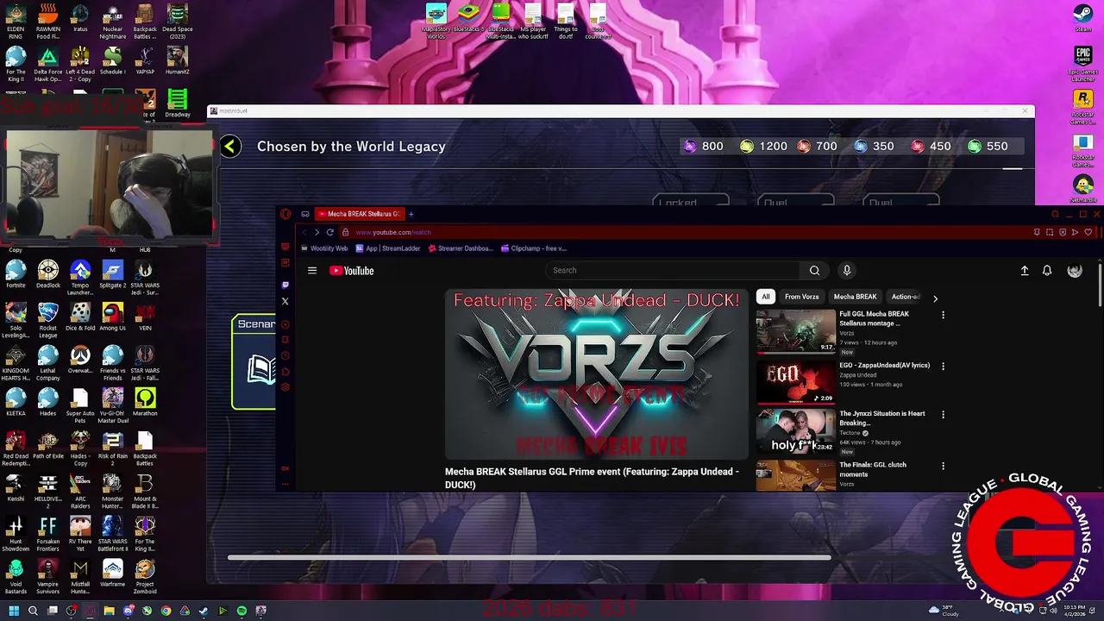Select the All filter chip
This screenshot has height=621, width=1104.
765,297
